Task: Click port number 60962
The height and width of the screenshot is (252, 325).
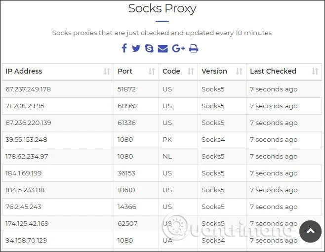Action: pyautogui.click(x=127, y=106)
